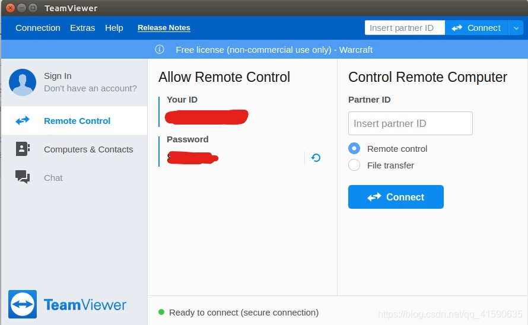
Task: Select the File transfer radio option
Action: pyautogui.click(x=354, y=165)
